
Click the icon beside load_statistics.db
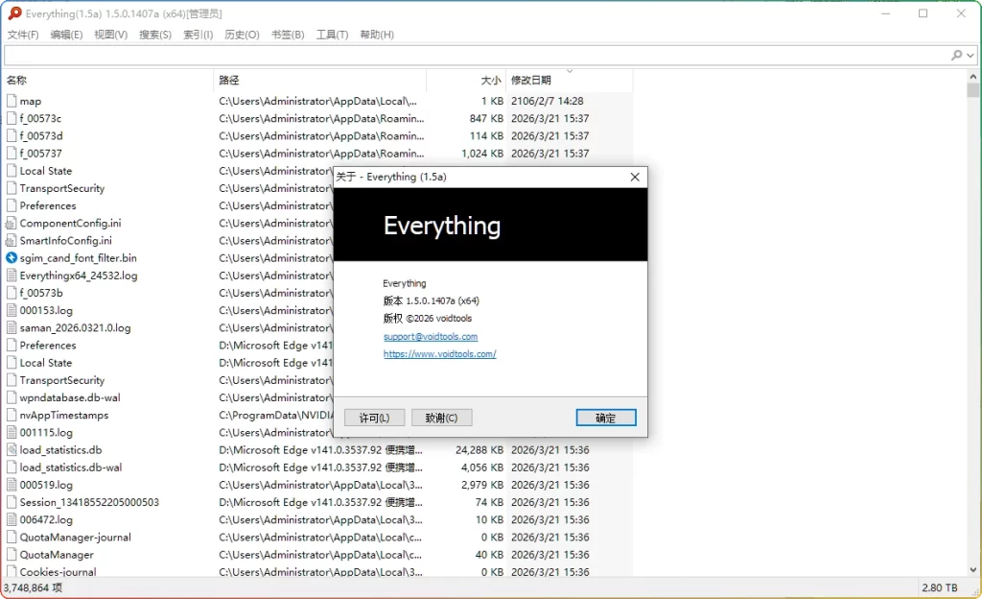10,449
